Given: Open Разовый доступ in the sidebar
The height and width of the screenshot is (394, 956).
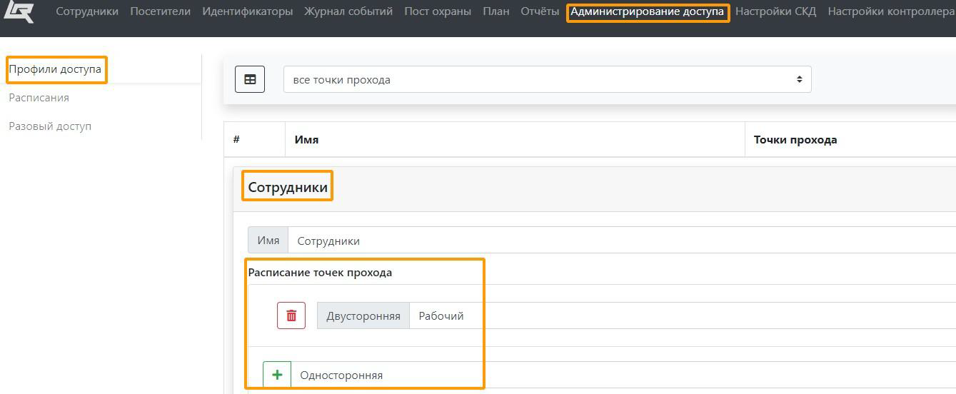Looking at the screenshot, I should [50, 126].
